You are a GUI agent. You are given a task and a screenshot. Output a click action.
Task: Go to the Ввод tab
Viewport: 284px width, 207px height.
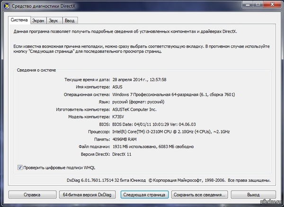70,21
